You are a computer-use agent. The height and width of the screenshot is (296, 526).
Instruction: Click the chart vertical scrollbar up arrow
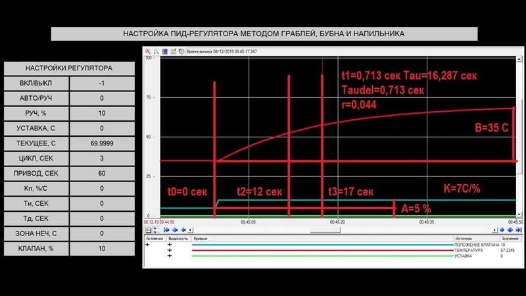[519, 59]
